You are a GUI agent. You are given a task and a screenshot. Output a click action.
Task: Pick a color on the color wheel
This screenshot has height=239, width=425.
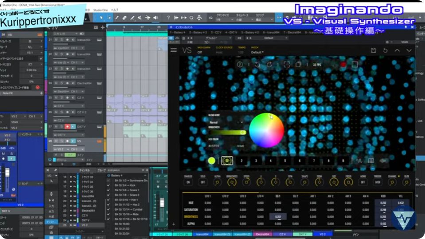266,130
